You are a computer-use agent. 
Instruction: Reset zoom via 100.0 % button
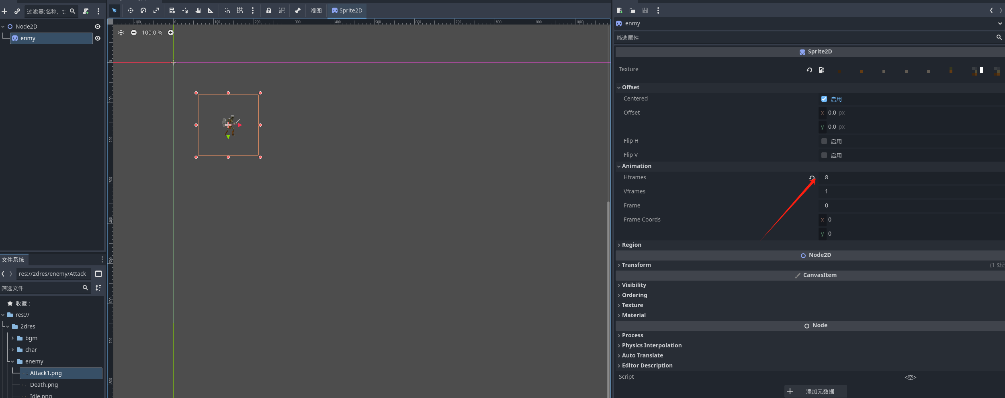[152, 33]
